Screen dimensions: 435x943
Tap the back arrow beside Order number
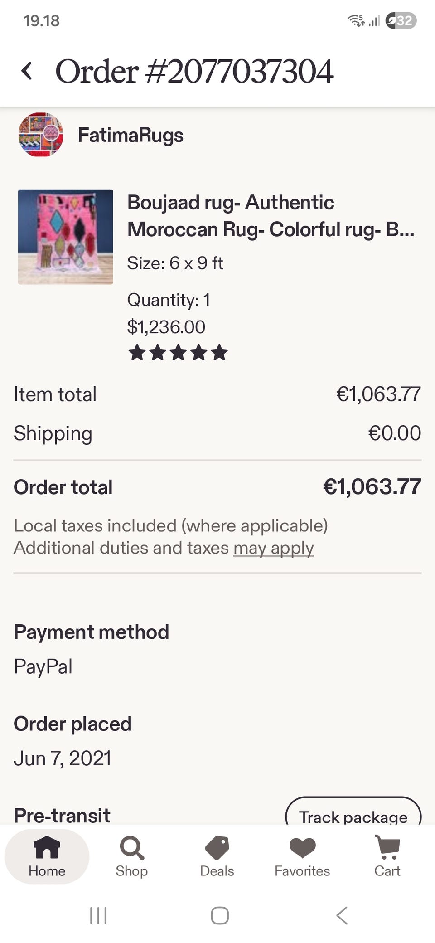[x=27, y=71]
